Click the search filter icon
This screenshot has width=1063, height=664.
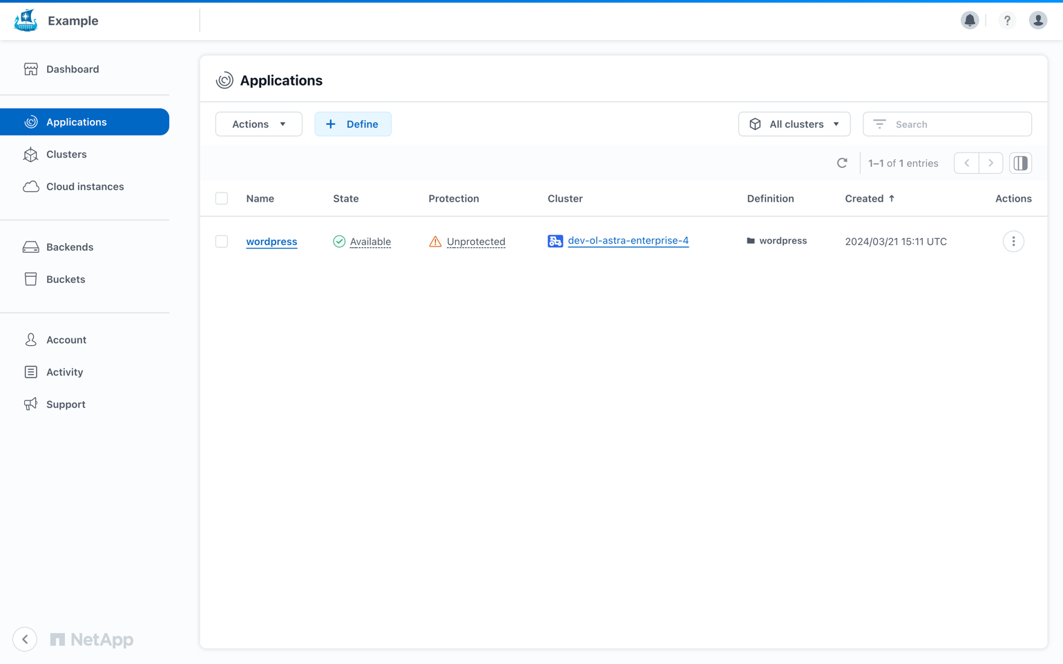[x=879, y=124]
